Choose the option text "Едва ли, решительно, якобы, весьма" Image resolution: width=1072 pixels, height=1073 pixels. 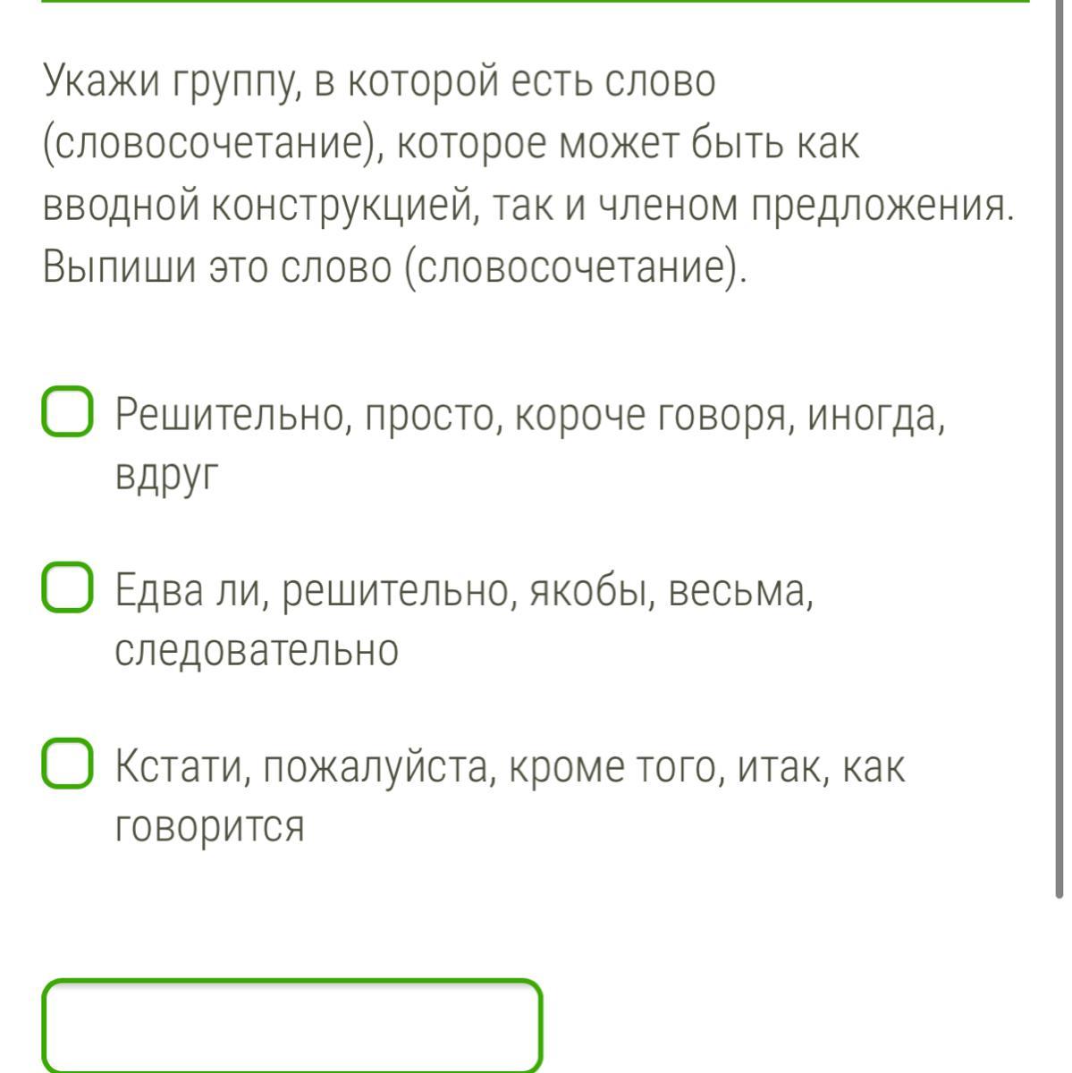(x=465, y=591)
